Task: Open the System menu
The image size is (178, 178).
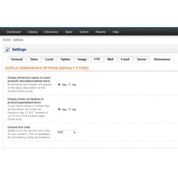Action: [x=84, y=32]
